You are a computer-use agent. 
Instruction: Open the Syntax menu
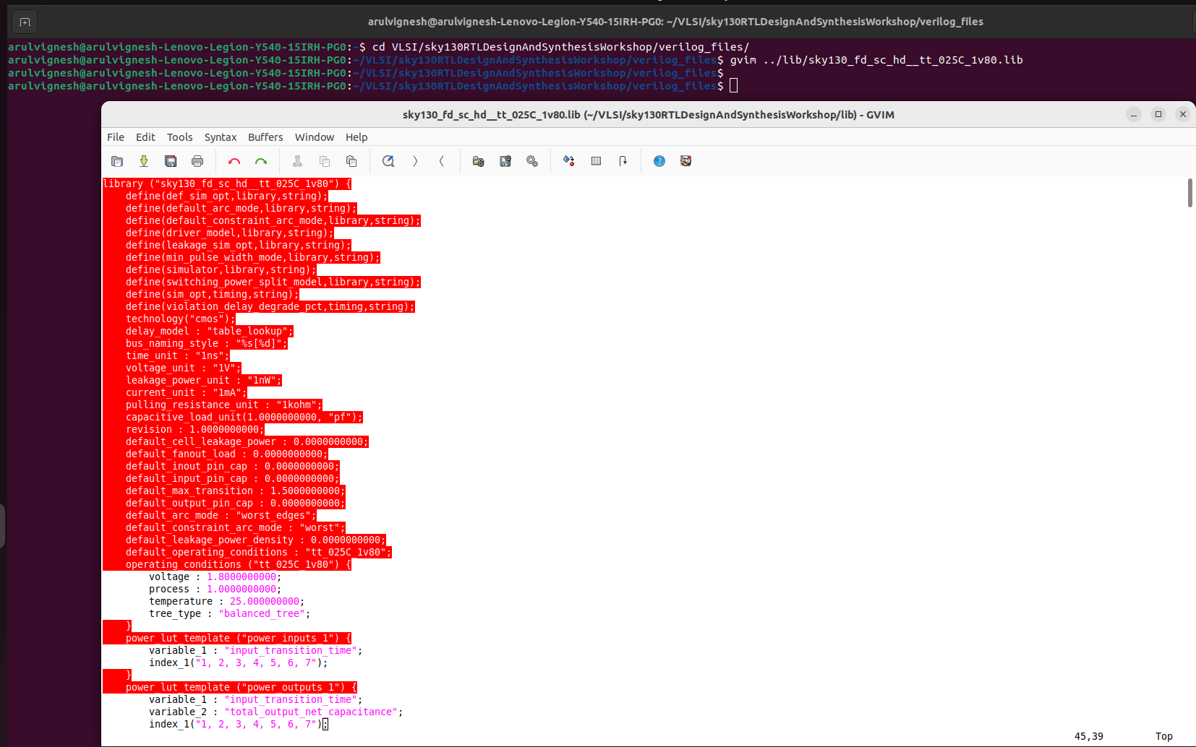[220, 137]
